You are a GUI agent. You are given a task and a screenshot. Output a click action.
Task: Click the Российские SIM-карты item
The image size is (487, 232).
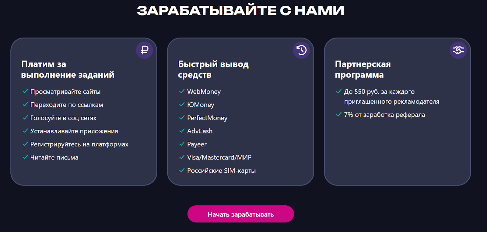point(221,170)
